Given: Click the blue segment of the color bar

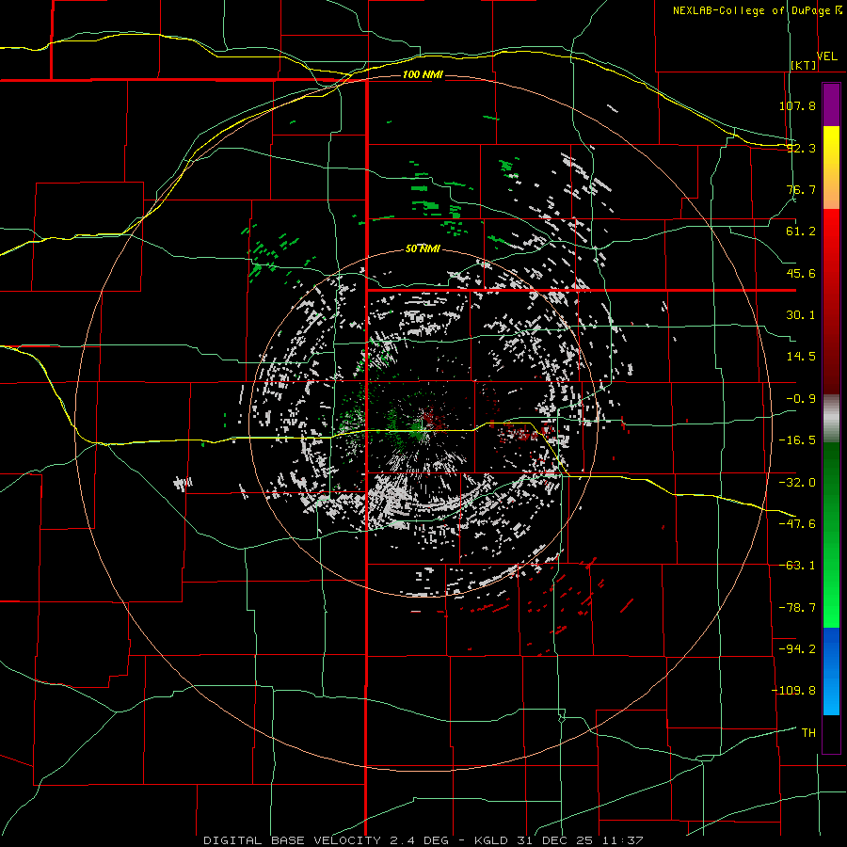Looking at the screenshot, I should point(831,671).
